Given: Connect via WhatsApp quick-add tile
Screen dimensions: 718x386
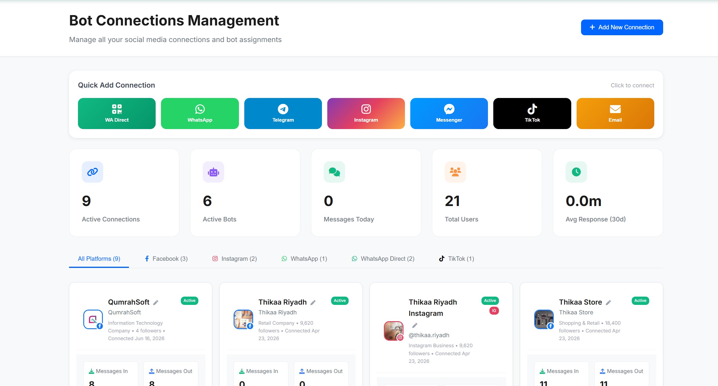Looking at the screenshot, I should pyautogui.click(x=200, y=113).
